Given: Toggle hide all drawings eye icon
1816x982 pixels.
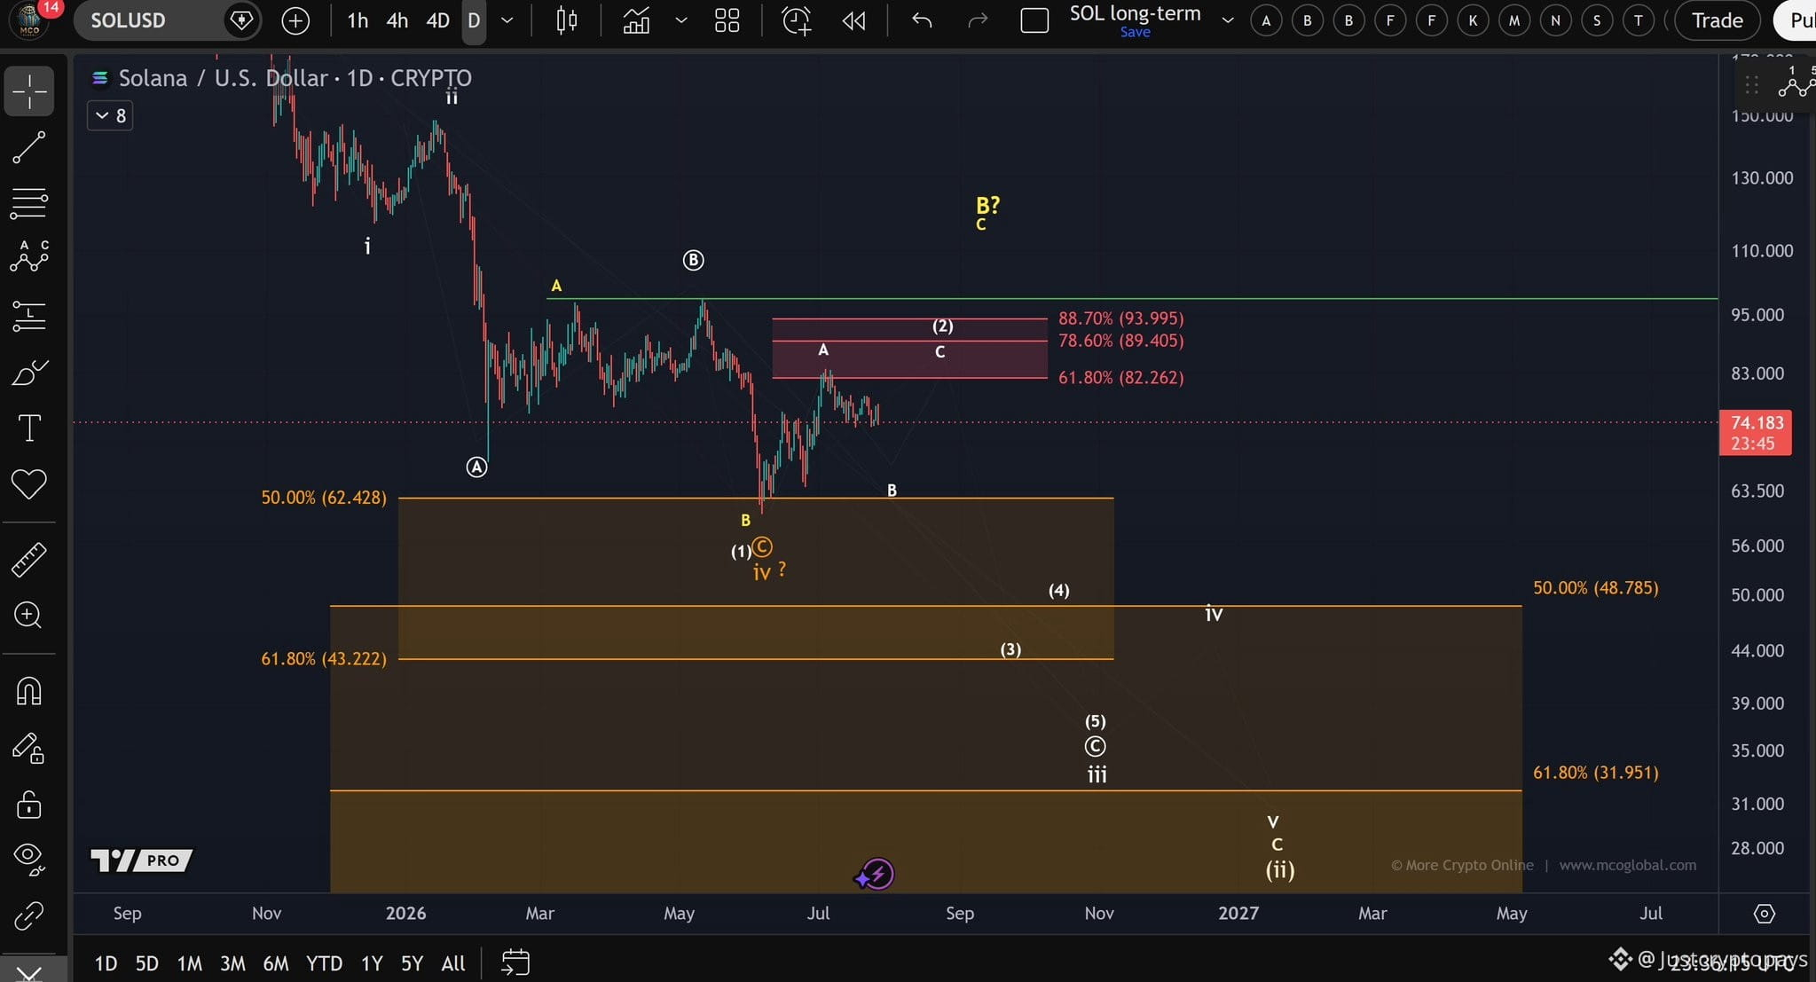Looking at the screenshot, I should click(x=29, y=859).
